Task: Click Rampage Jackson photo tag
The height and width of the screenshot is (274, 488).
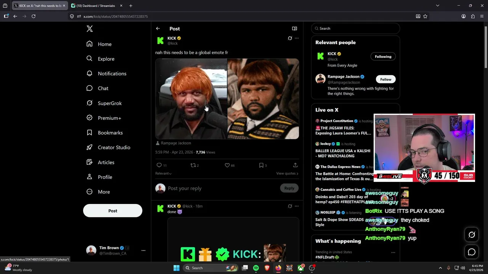Action: [x=173, y=143]
